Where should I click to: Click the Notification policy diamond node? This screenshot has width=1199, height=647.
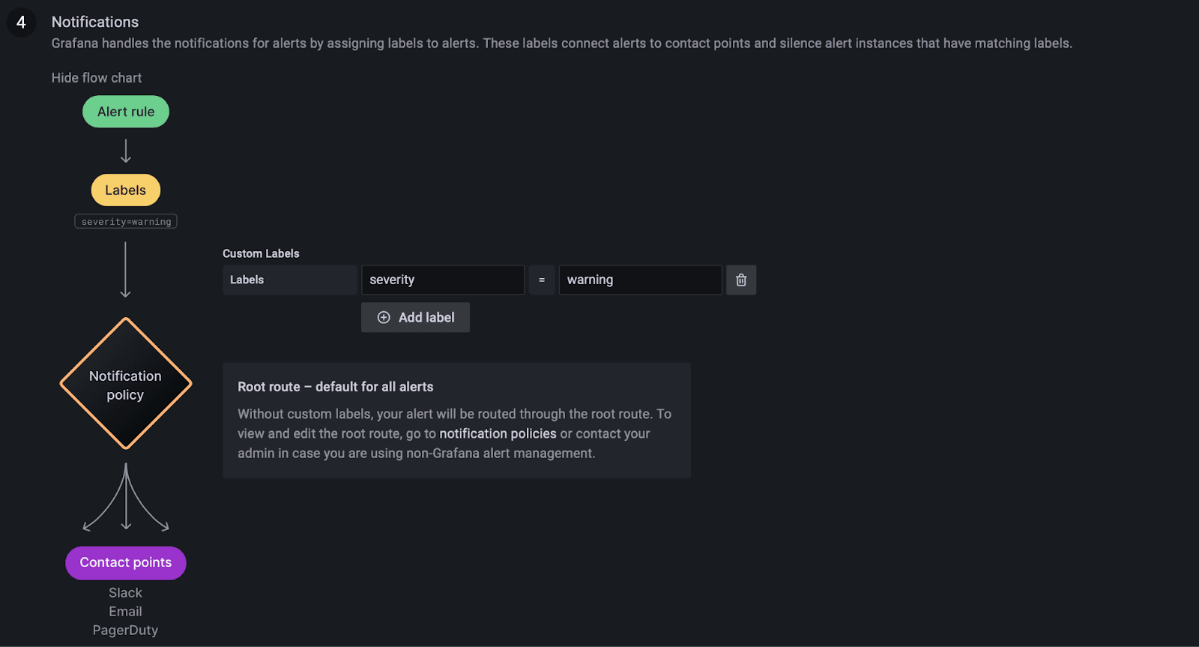(126, 384)
